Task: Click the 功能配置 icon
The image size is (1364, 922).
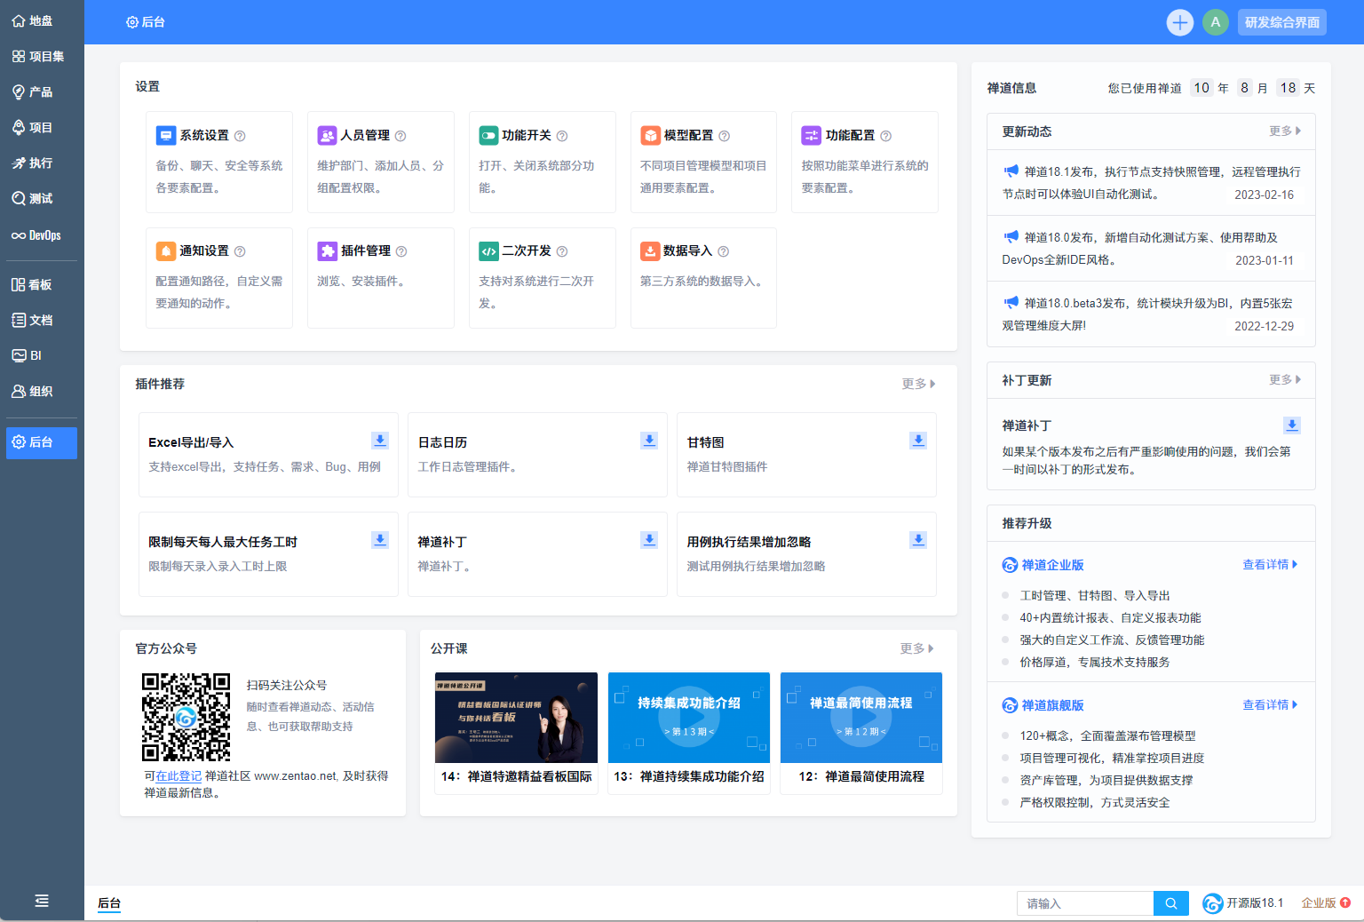Action: click(x=811, y=135)
